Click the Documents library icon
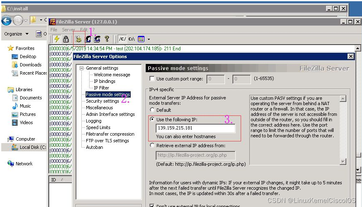Image resolution: width=362 pixels, height=207 pixels. (15, 98)
